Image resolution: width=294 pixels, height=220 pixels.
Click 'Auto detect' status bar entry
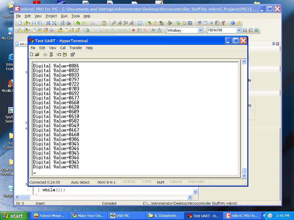point(80,182)
